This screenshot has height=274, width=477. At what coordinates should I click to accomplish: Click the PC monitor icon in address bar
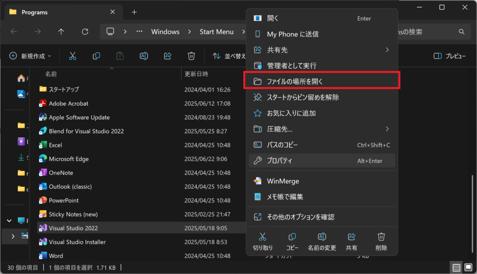click(x=110, y=31)
